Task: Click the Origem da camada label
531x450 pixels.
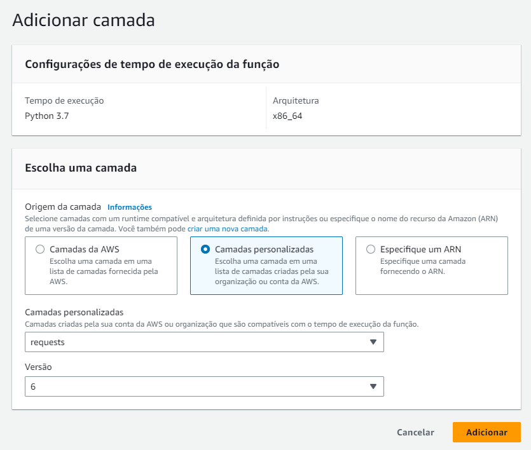Action: tap(63, 207)
